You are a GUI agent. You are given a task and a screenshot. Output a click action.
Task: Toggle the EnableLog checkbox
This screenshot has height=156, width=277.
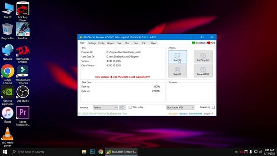[x=213, y=107]
